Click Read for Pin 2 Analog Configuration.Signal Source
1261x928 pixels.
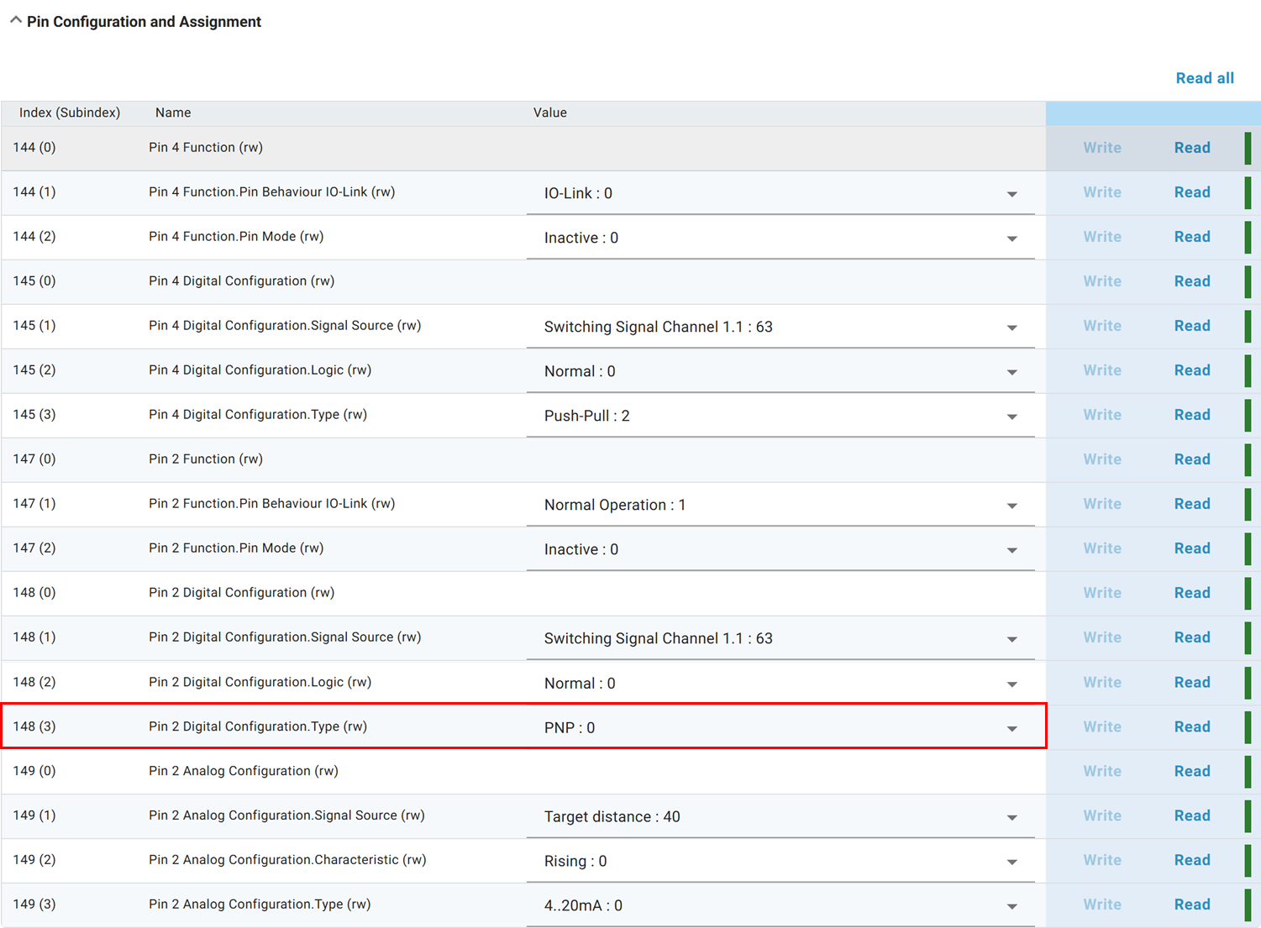(x=1191, y=815)
